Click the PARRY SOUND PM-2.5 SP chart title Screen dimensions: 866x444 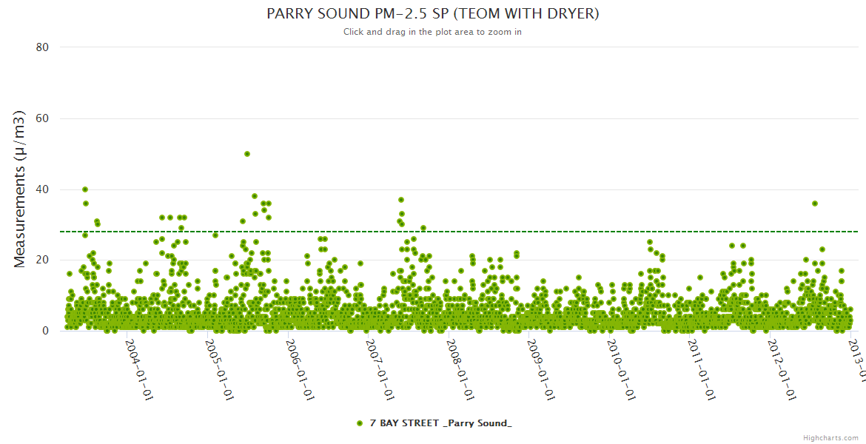432,13
